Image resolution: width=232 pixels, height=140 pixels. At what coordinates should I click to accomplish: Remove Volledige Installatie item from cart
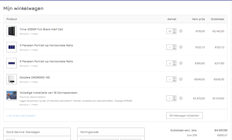(181, 98)
